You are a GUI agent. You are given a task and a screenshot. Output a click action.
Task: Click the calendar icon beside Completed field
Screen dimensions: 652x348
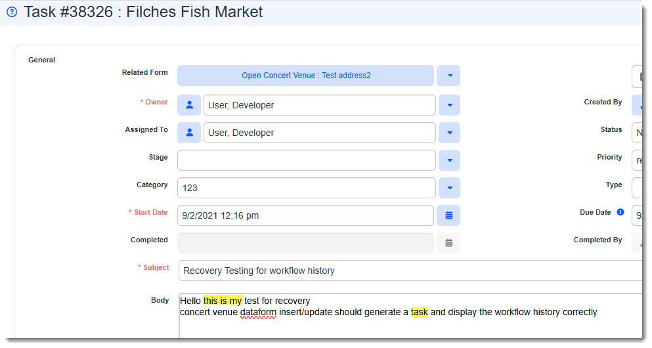click(448, 243)
